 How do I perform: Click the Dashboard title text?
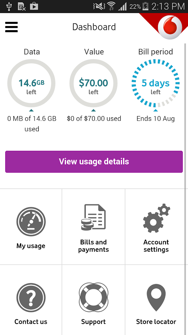click(x=94, y=27)
